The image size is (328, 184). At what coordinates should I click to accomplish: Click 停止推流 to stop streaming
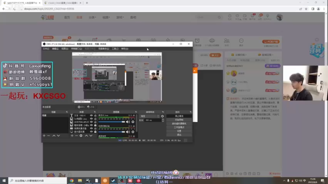point(179,116)
